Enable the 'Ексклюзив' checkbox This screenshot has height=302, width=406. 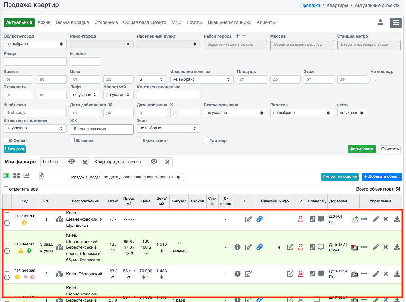coord(139,140)
